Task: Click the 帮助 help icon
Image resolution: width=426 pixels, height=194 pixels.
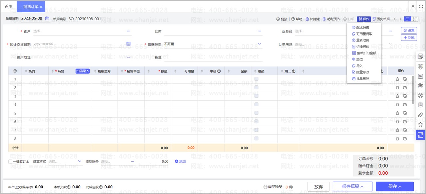Action: coord(293,19)
